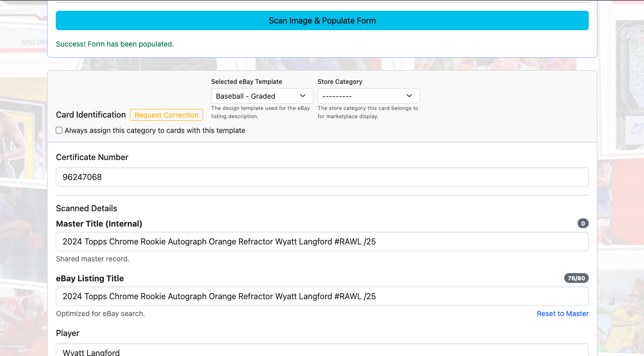Click the 76/80 character count badge
Image resolution: width=644 pixels, height=356 pixels.
(576, 278)
